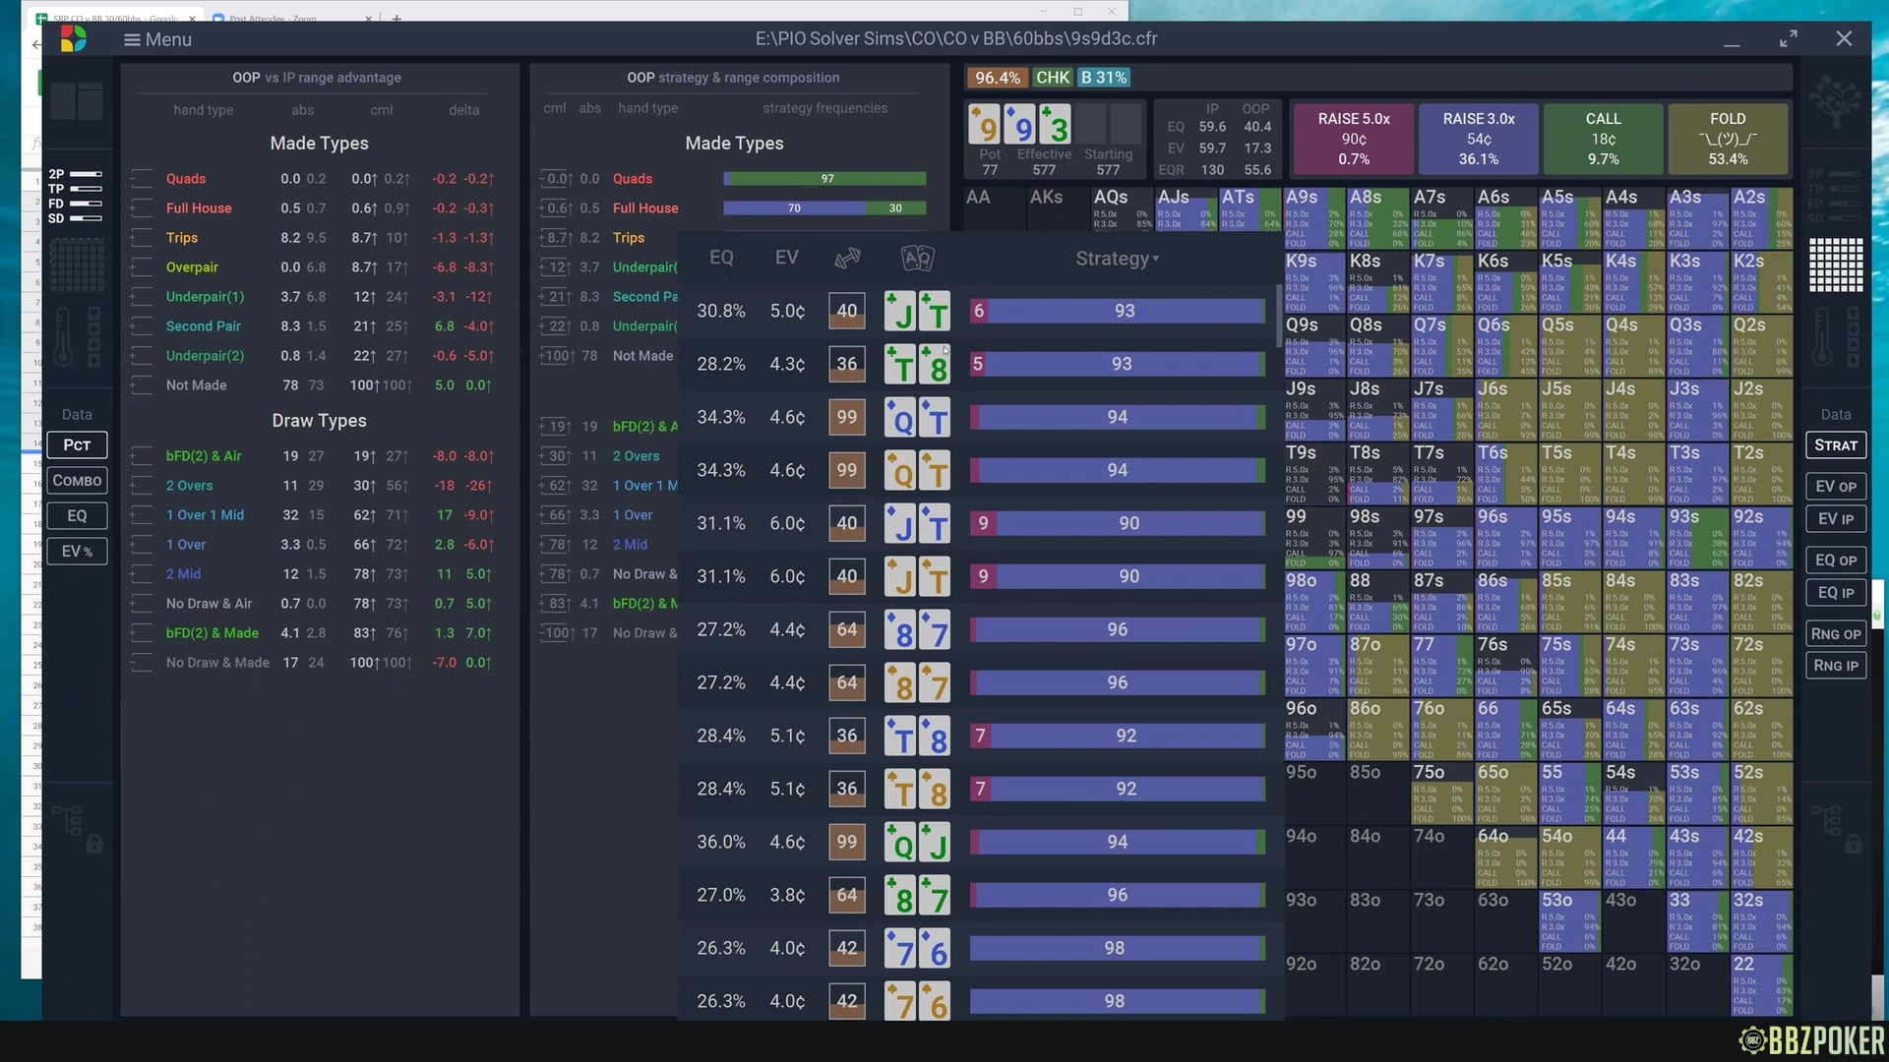The width and height of the screenshot is (1889, 1062).
Task: Select the right sidebar 13x13 grid view icon
Action: [1835, 265]
